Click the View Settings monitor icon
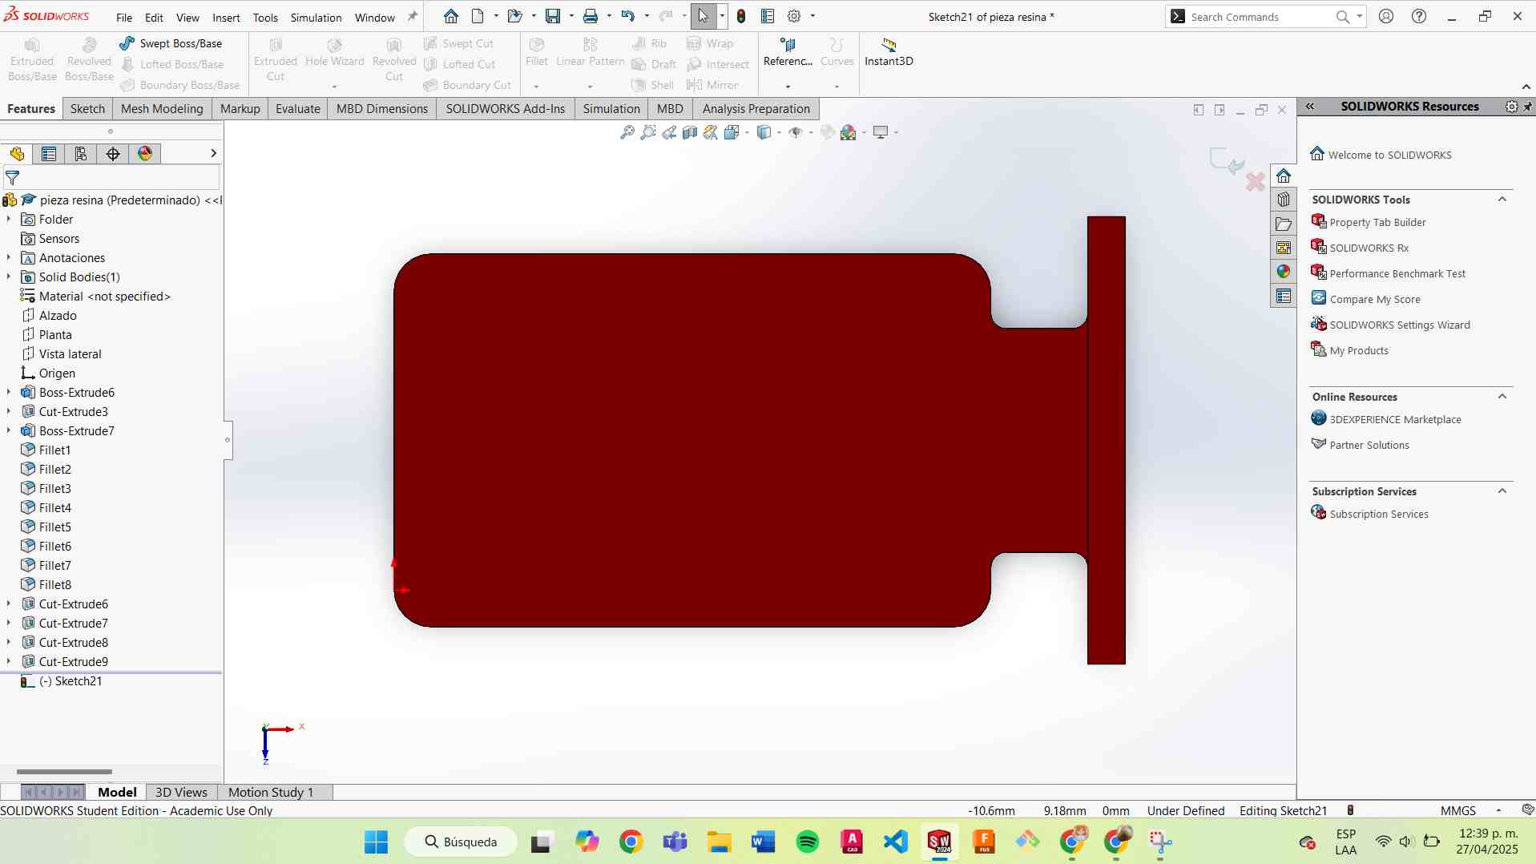The height and width of the screenshot is (864, 1536). click(881, 132)
